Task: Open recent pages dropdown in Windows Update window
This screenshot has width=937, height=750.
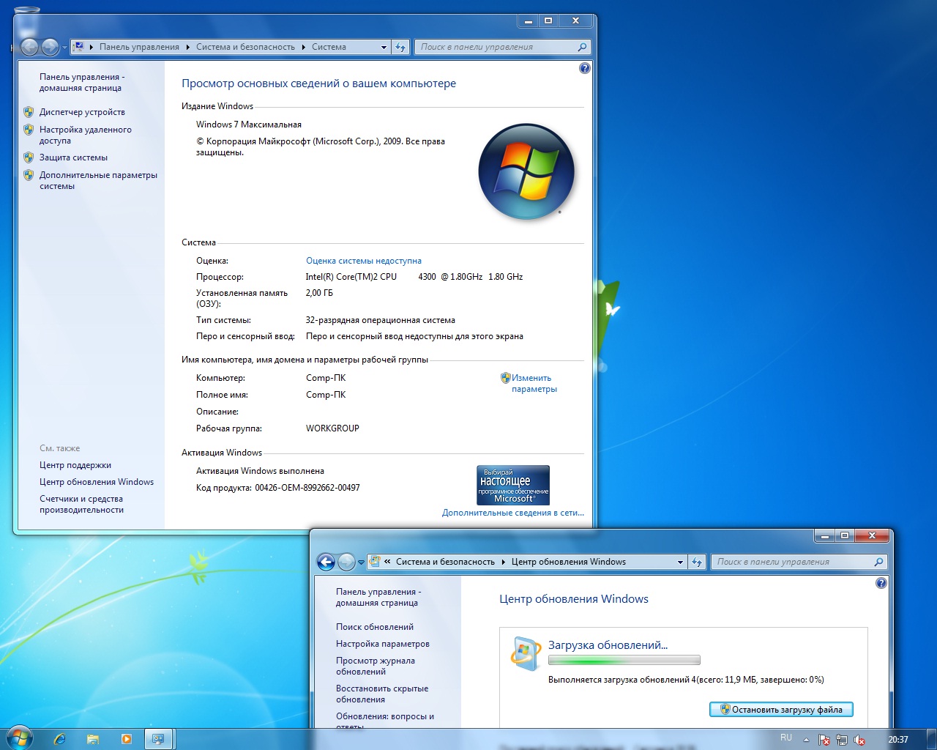Action: click(x=361, y=562)
